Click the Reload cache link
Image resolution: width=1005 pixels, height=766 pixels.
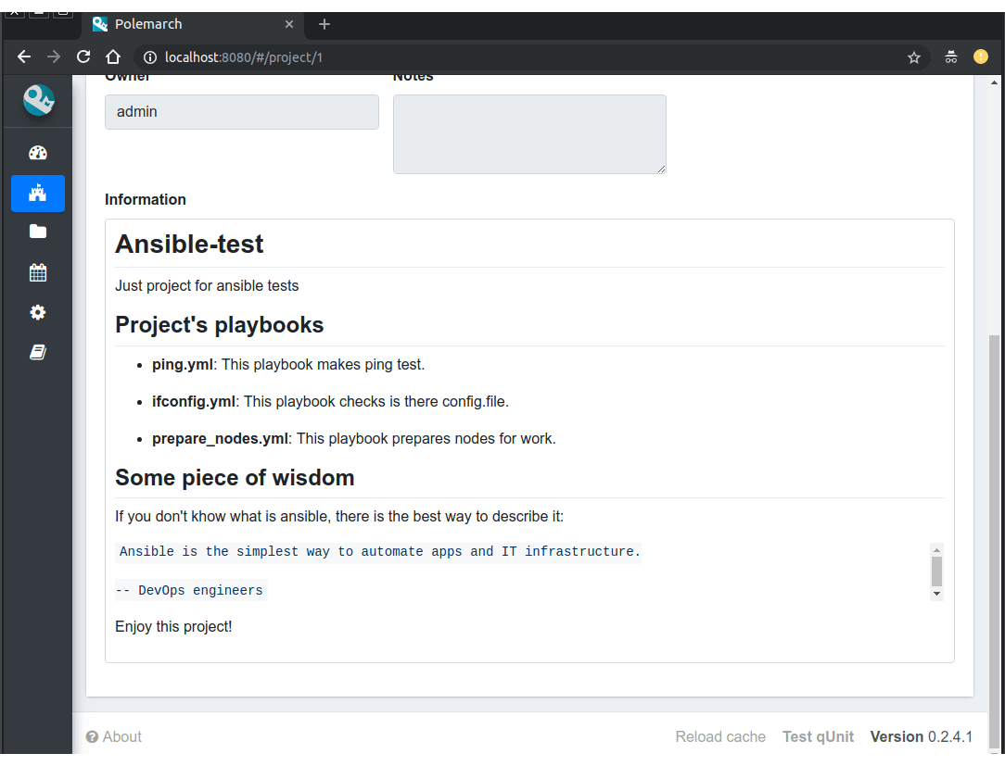pyautogui.click(x=720, y=737)
